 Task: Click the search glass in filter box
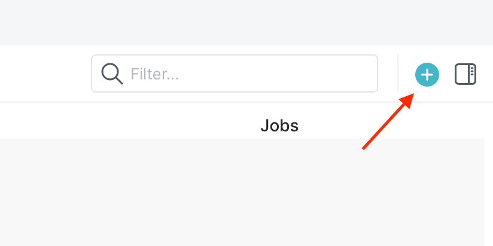tap(112, 74)
